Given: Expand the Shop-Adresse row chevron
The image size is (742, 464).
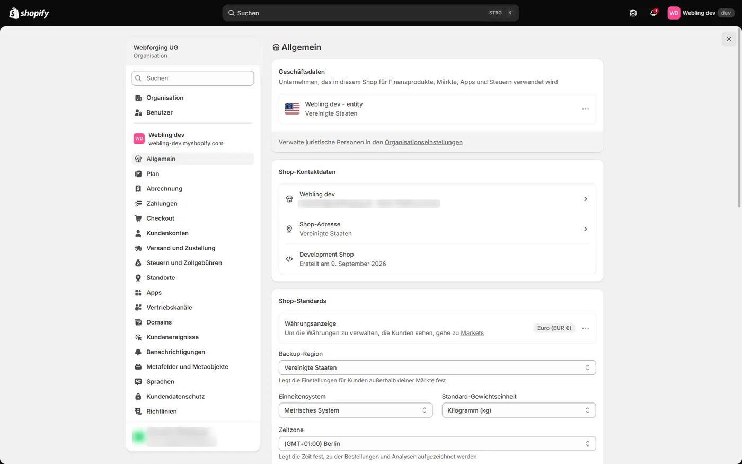Looking at the screenshot, I should tap(585, 229).
